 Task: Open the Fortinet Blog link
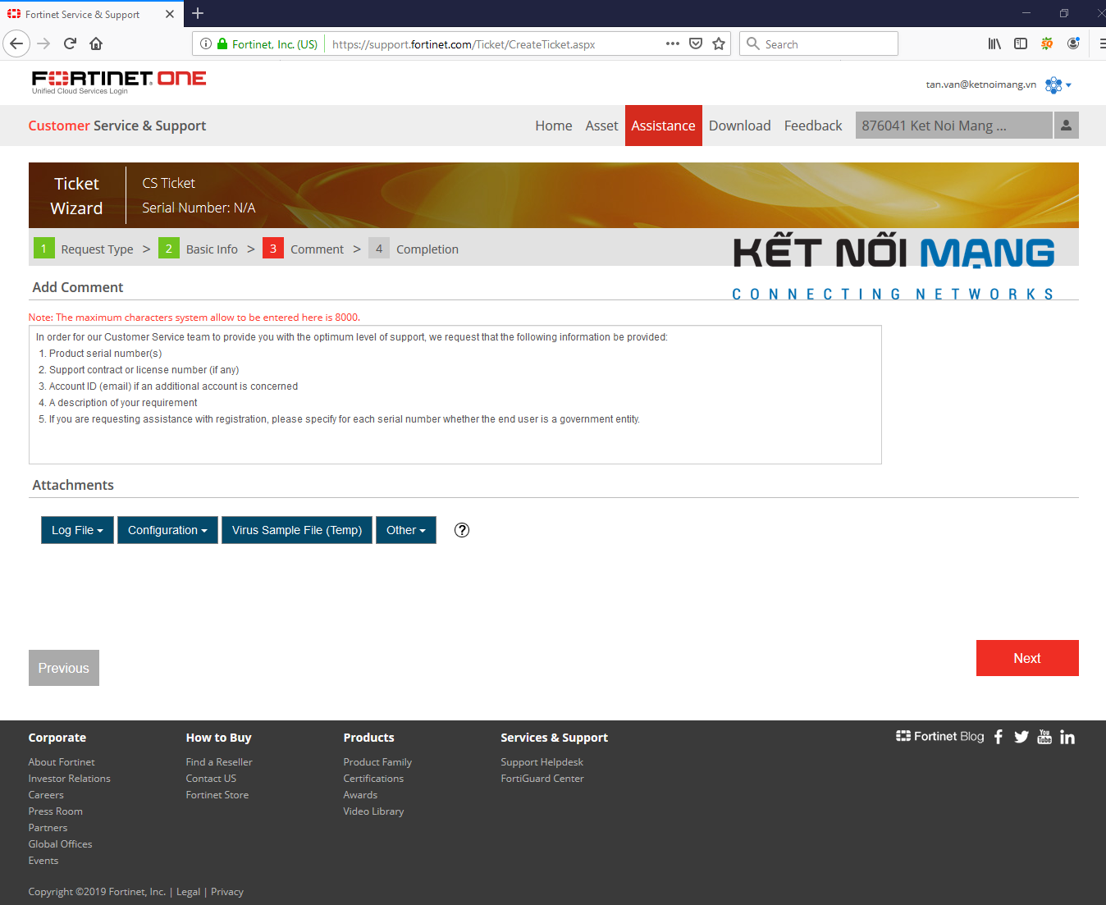point(940,736)
